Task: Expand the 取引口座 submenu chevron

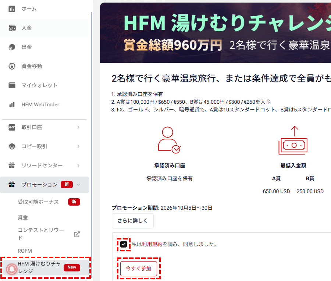Action: (x=78, y=127)
